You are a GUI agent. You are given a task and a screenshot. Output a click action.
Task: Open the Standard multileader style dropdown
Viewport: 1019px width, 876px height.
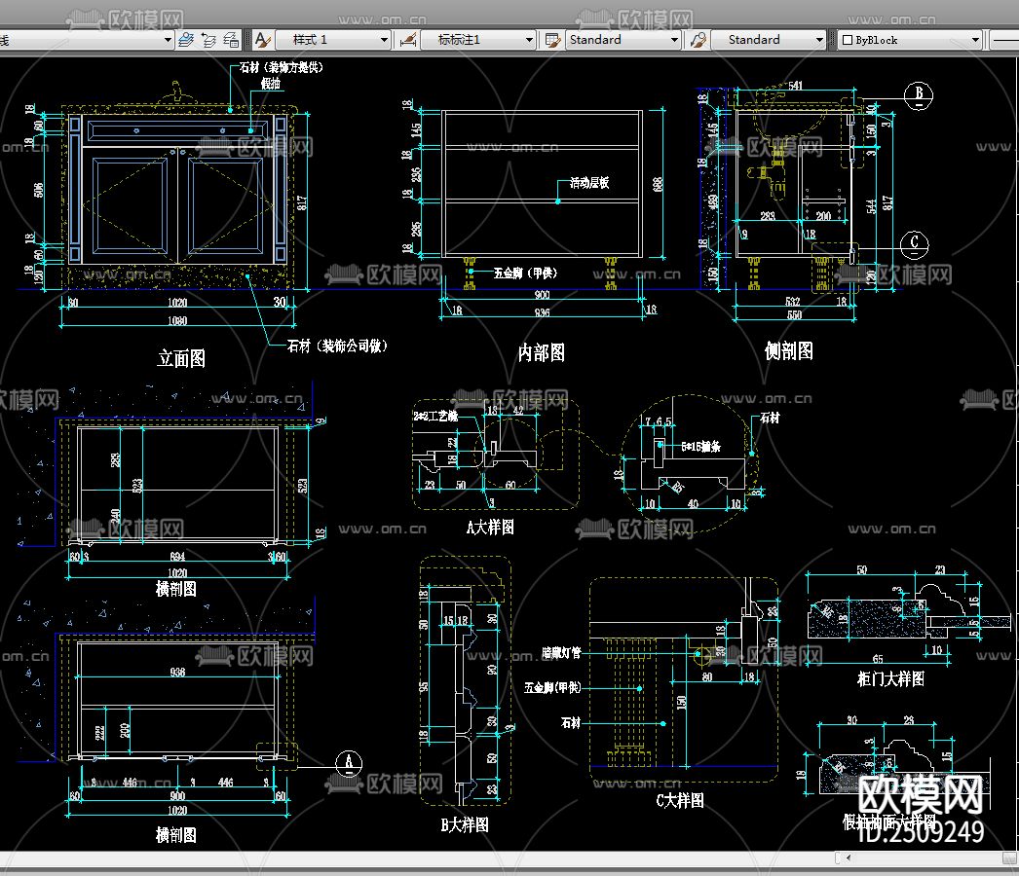click(769, 40)
